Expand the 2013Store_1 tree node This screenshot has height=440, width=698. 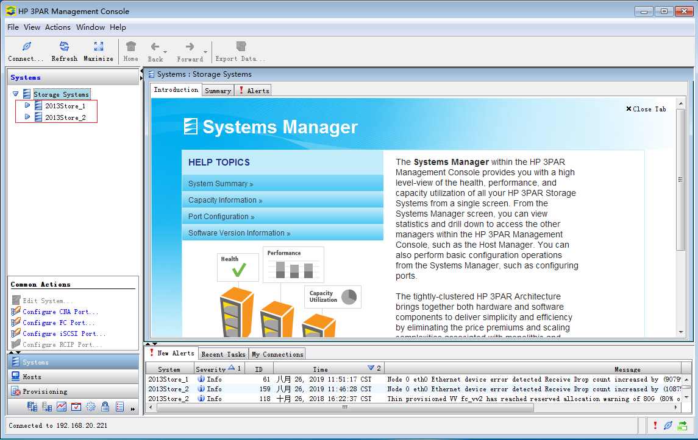(27, 105)
